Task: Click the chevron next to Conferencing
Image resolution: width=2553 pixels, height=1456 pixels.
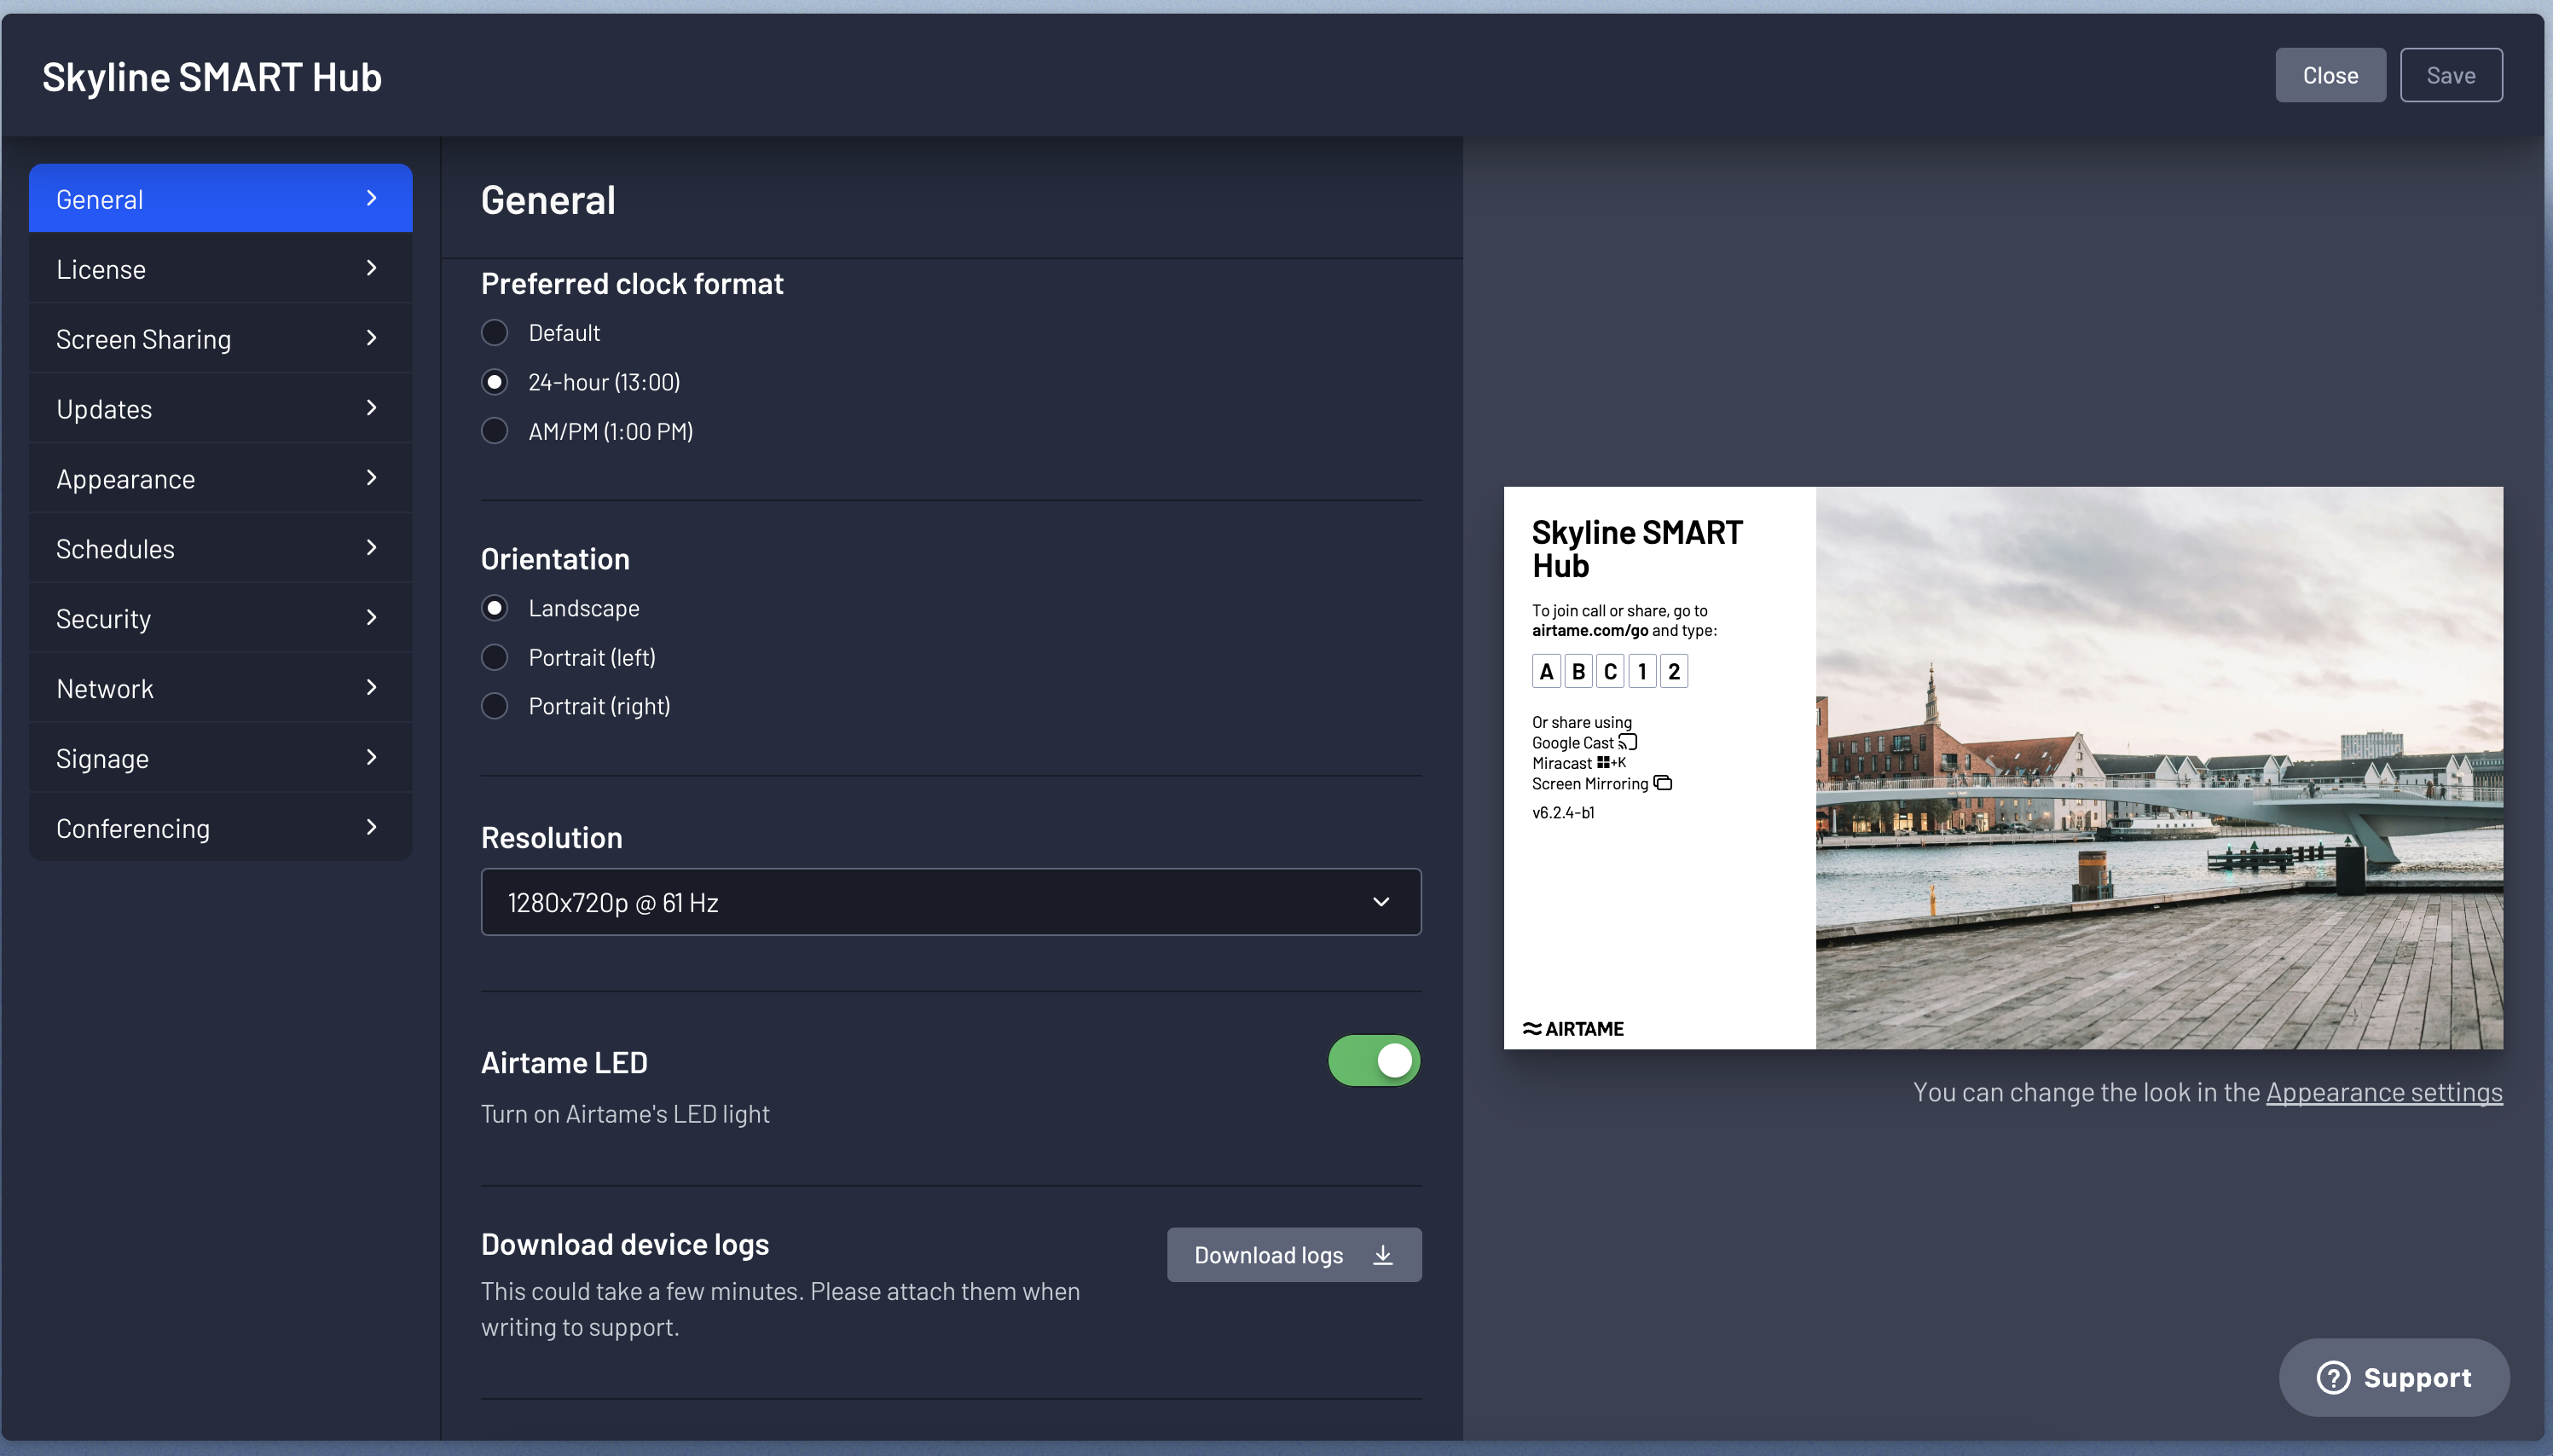Action: (x=371, y=828)
